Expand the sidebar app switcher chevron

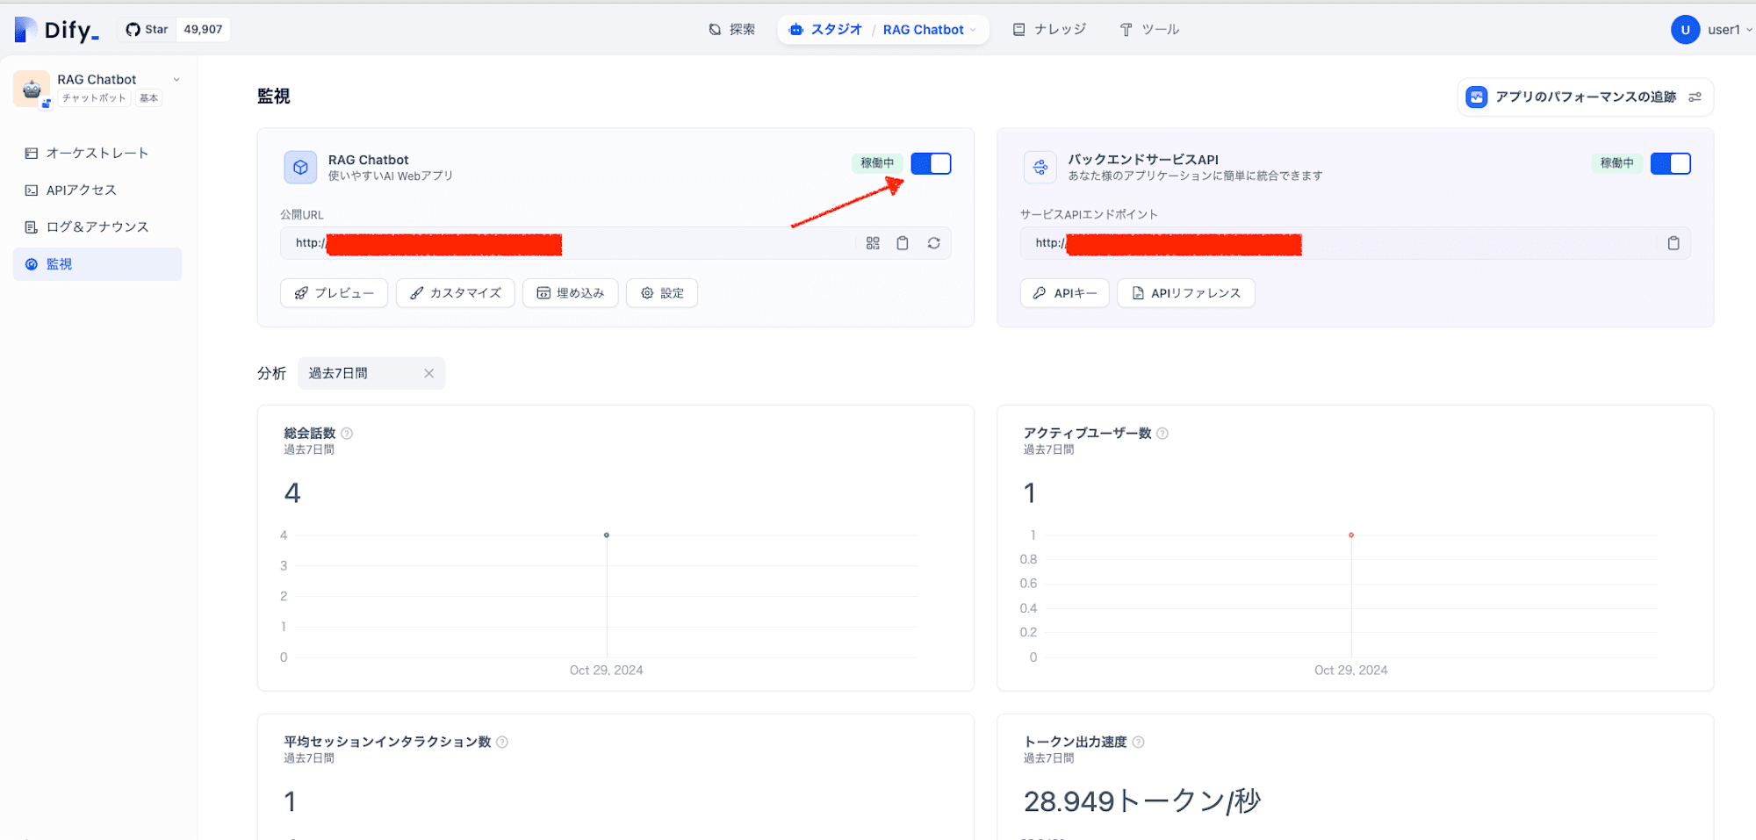click(x=176, y=80)
